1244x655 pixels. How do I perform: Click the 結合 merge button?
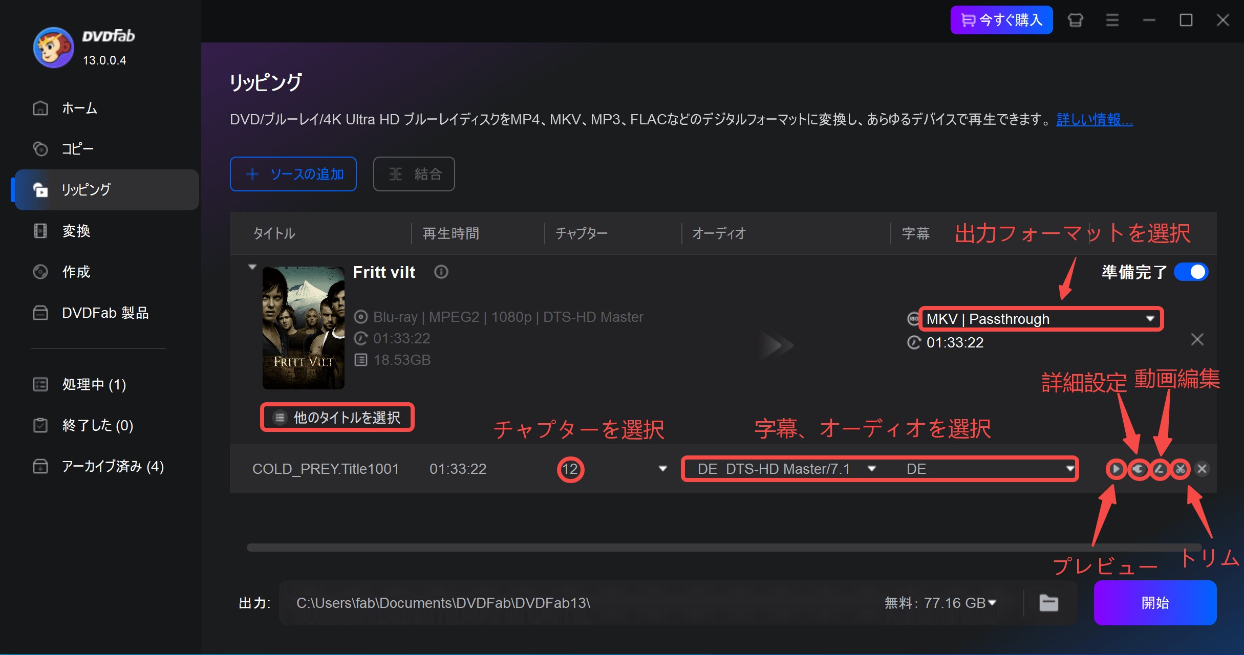[x=414, y=174]
